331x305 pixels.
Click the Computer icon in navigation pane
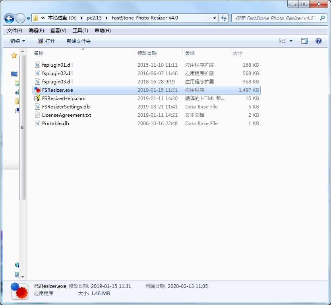14,74
